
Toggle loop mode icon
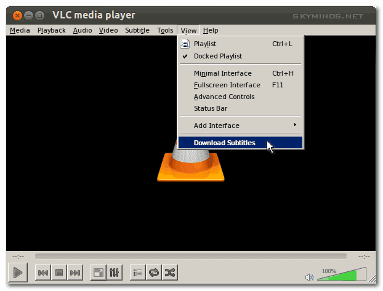[x=154, y=273]
